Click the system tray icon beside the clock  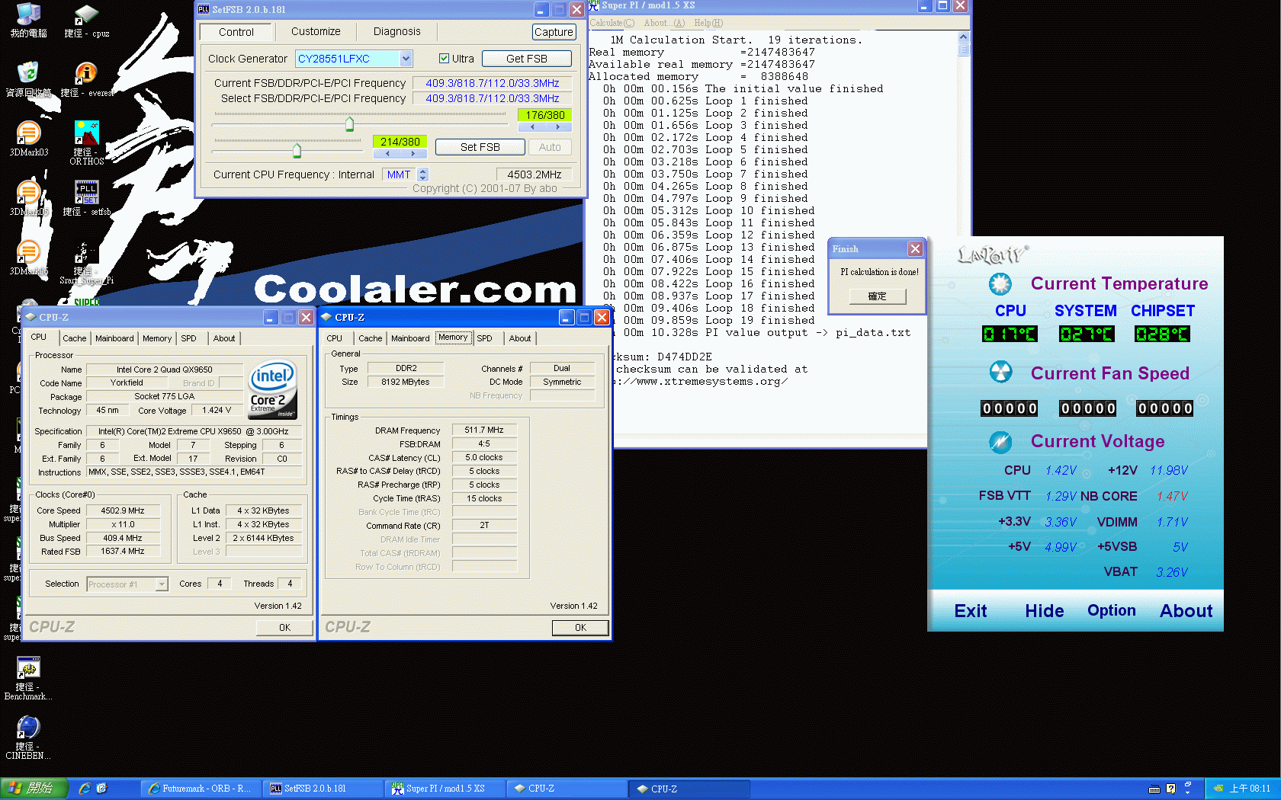[x=1218, y=789]
